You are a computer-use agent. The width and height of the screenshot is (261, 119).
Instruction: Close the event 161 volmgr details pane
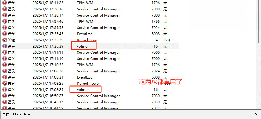tap(256, 114)
